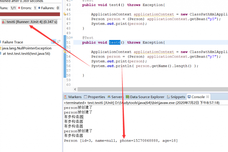Click the Person [id=3, name=null...] output line
The width and height of the screenshot is (228, 152).
point(121,141)
